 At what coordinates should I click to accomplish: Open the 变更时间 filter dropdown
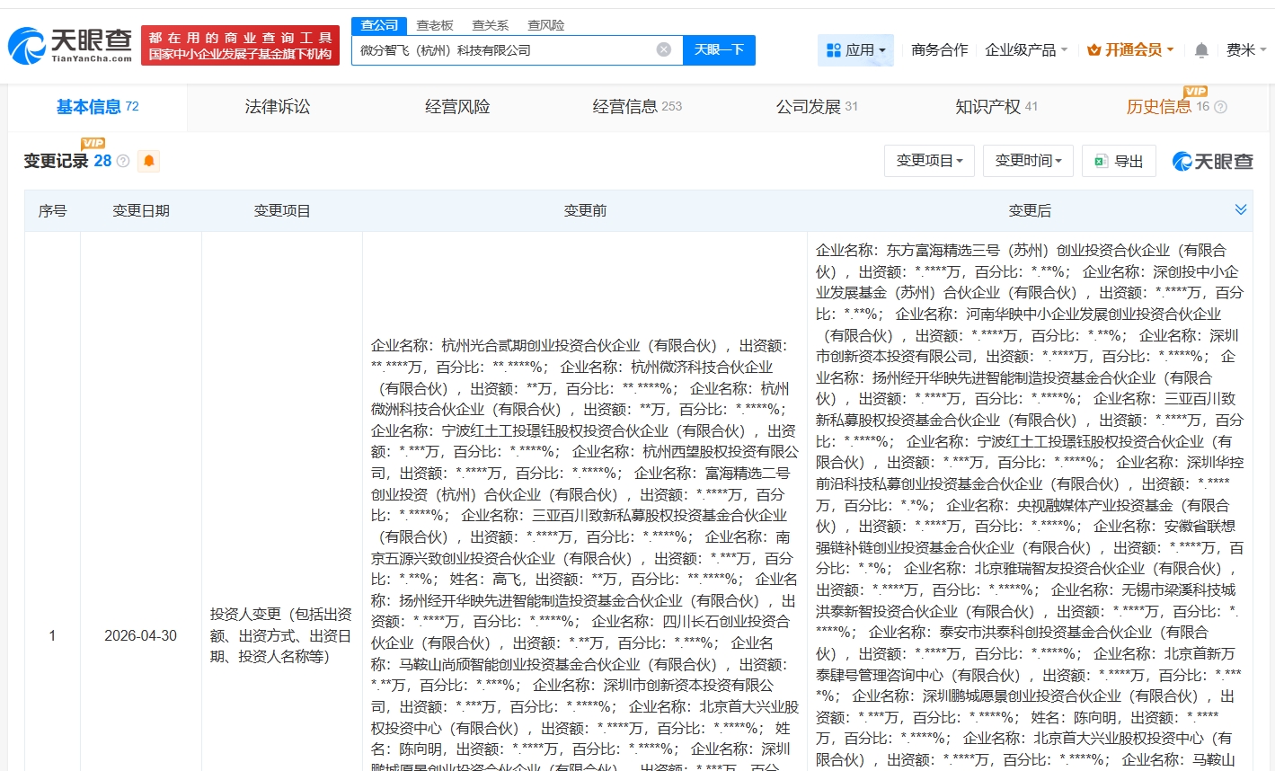[1029, 161]
